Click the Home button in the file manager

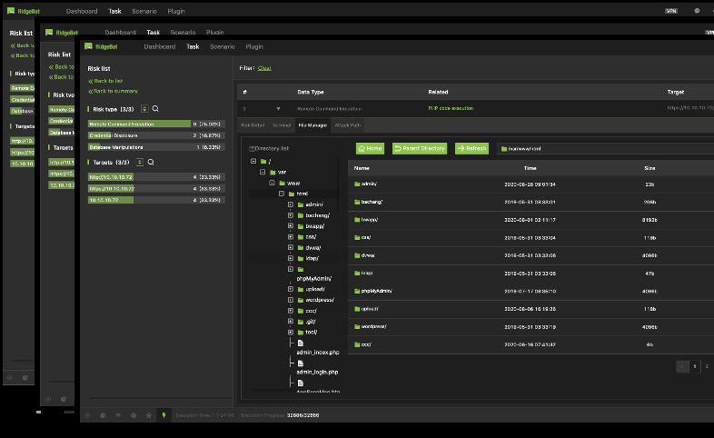(371, 148)
